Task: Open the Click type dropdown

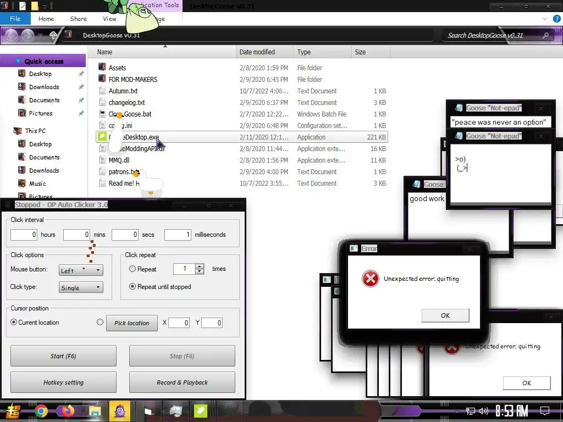Action: point(81,287)
